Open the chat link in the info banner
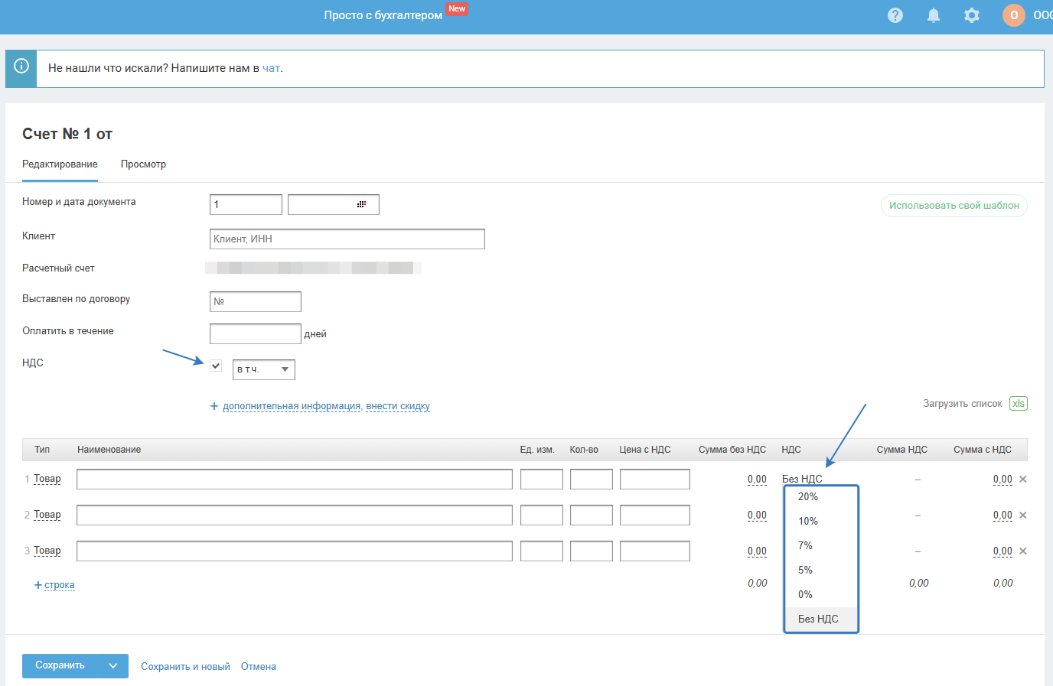Image resolution: width=1053 pixels, height=686 pixels. click(271, 69)
